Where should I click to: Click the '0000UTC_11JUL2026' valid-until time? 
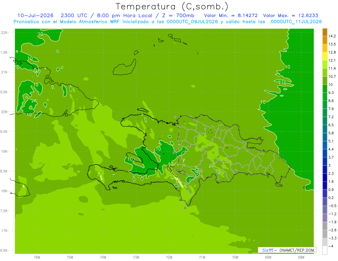point(296,22)
